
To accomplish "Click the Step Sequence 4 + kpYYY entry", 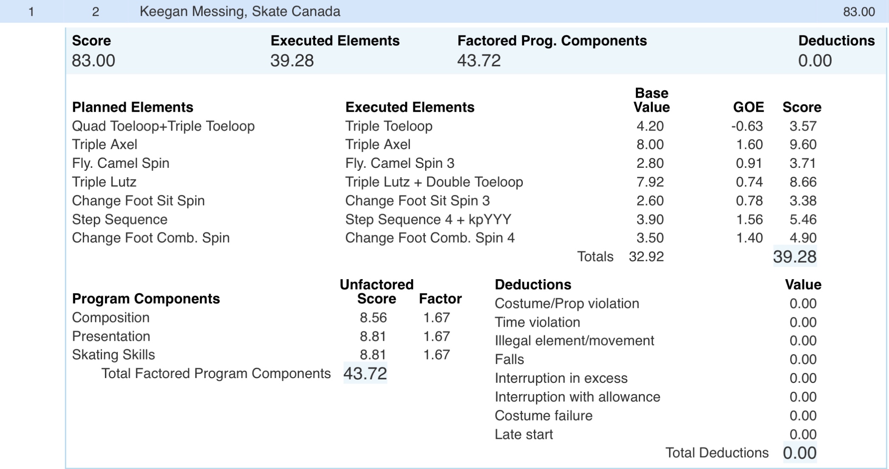I will 428,219.
